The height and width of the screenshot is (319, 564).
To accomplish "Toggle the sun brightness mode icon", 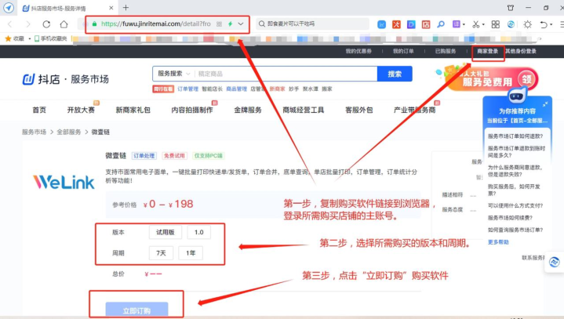I will coord(527,24).
